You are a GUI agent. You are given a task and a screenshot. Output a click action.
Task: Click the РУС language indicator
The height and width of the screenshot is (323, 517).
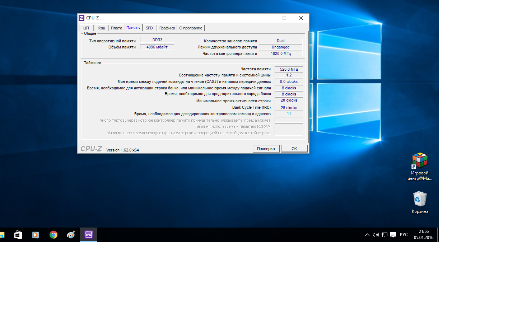(404, 235)
